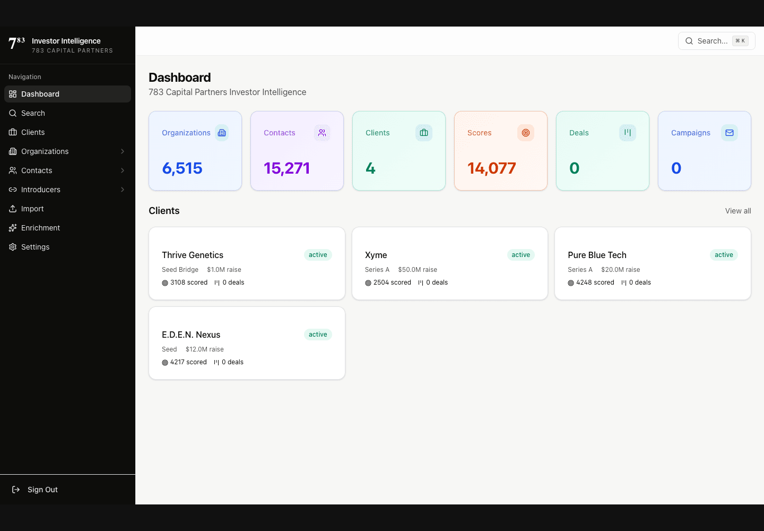Click the Sign Out button
The height and width of the screenshot is (531, 764).
(x=67, y=490)
